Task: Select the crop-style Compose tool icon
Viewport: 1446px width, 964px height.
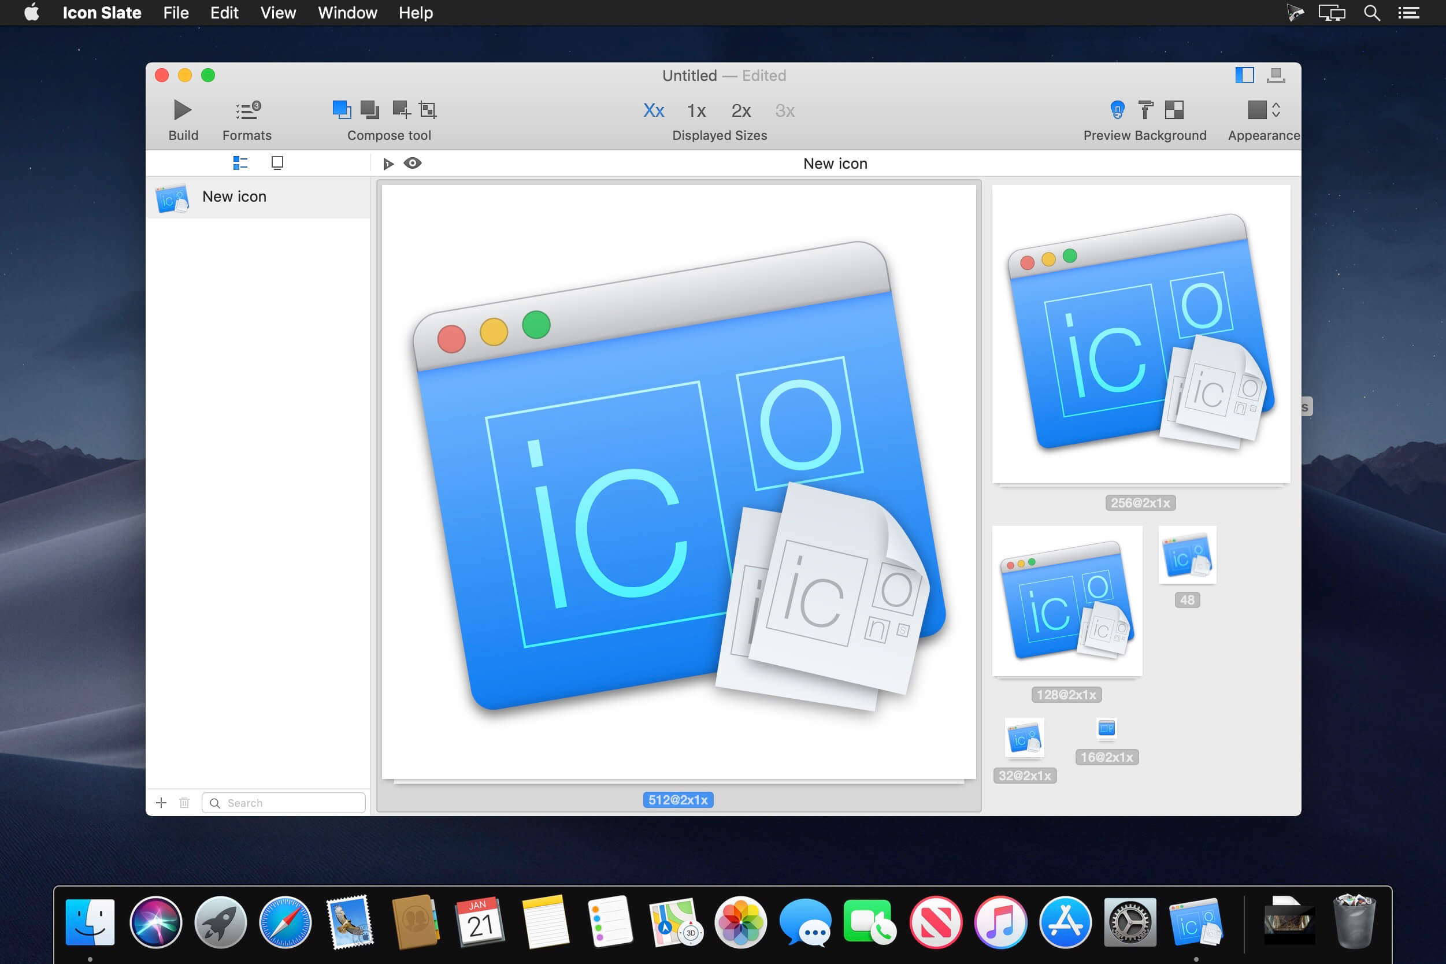Action: (x=428, y=110)
